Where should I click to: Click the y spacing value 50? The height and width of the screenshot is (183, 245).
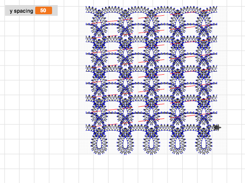click(43, 11)
